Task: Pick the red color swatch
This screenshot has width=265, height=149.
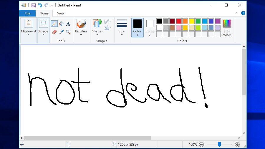Action: coord(178,21)
